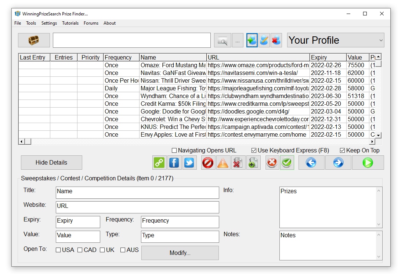The height and width of the screenshot is (274, 398).
Task: Share the sweepstake on Twitter
Action: [189, 163]
